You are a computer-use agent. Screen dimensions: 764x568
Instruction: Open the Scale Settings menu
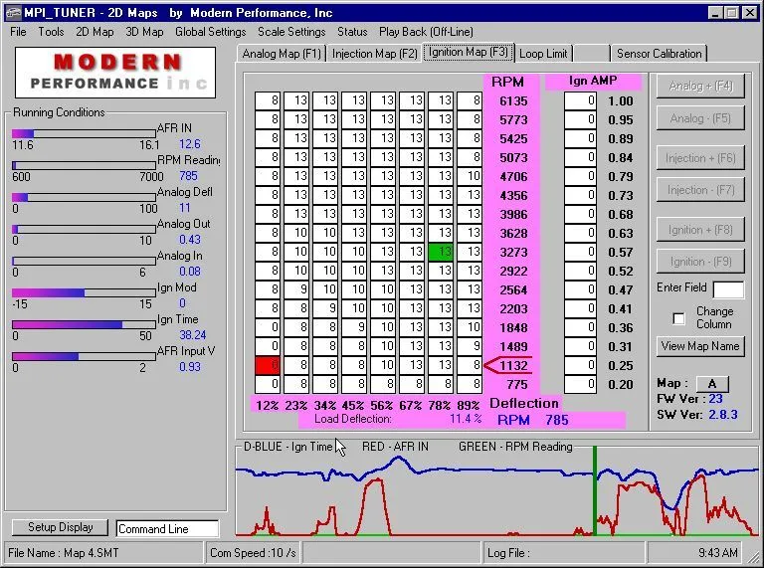(x=291, y=32)
